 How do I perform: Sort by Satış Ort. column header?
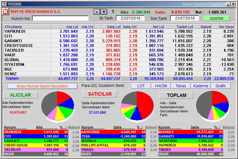[x=129, y=27]
